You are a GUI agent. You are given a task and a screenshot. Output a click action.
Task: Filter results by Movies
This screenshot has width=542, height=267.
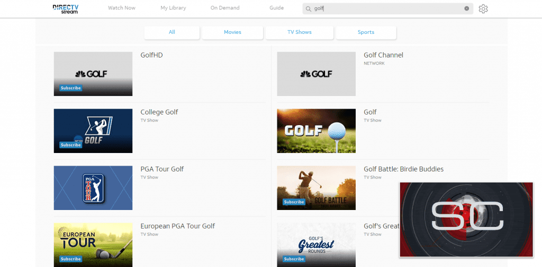[x=233, y=32]
